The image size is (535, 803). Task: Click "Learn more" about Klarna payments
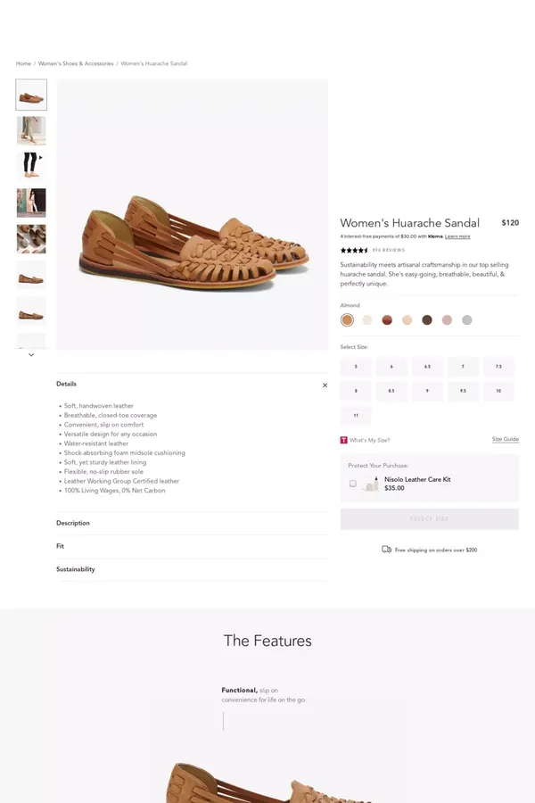click(457, 236)
